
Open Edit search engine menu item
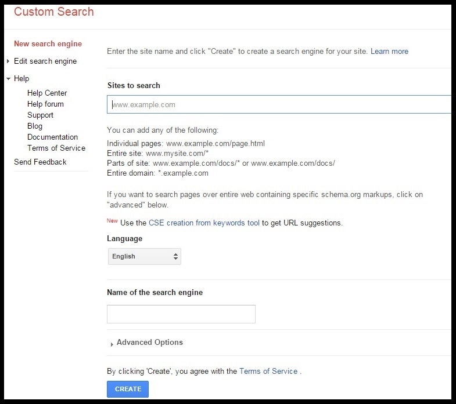pos(45,61)
